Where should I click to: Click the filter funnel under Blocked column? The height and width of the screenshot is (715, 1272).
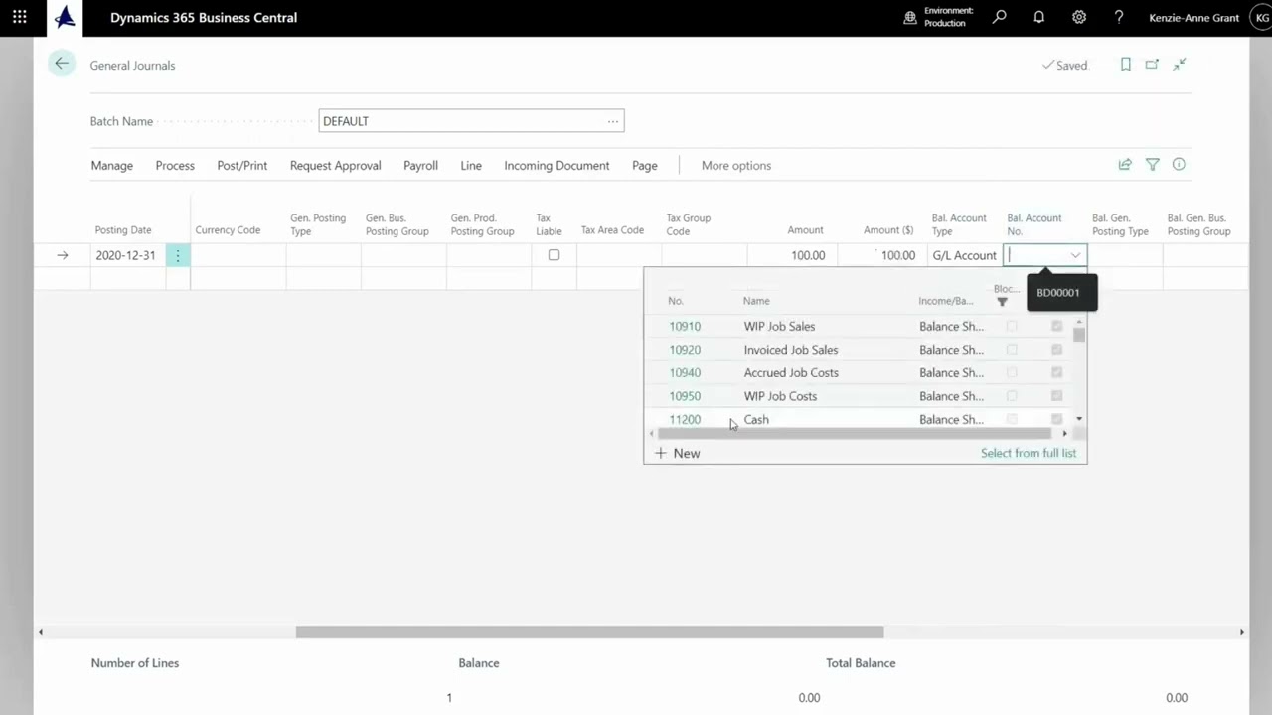tap(1002, 302)
